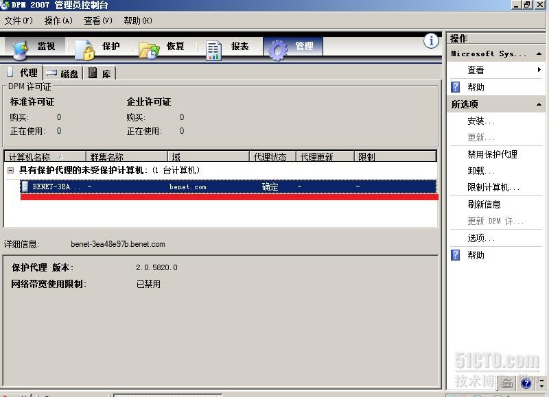Viewport: 549px width, 397px height.
Task: Expand the 查看 submenu arrow
Action: tap(539, 70)
